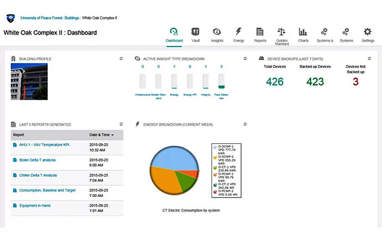Click Active Insight header icon
382x233 pixels.
pyautogui.click(x=138, y=58)
